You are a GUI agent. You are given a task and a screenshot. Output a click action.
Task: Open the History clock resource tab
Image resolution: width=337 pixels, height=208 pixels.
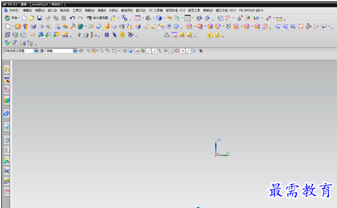[x=7, y=140]
